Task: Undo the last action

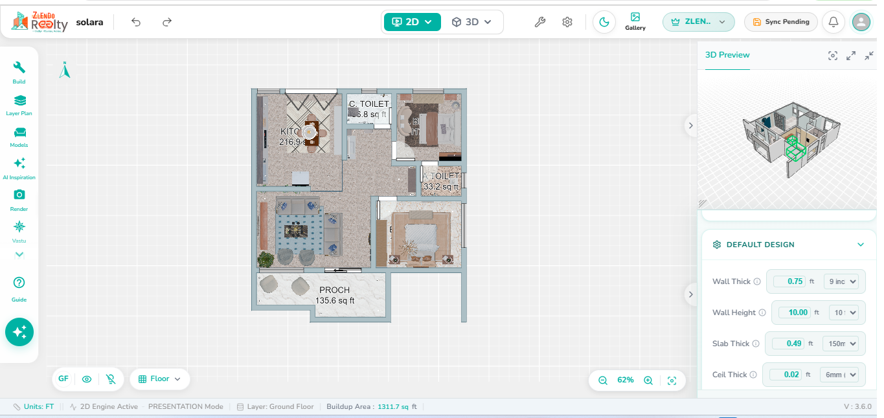Action: point(136,22)
